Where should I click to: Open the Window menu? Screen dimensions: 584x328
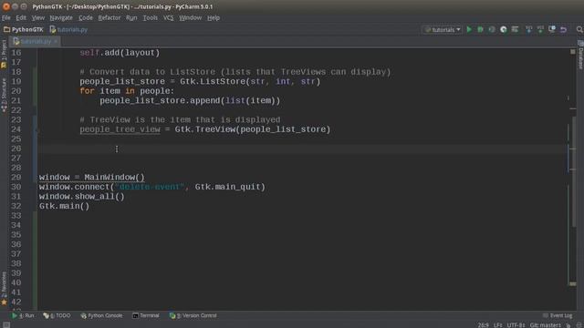(x=191, y=18)
